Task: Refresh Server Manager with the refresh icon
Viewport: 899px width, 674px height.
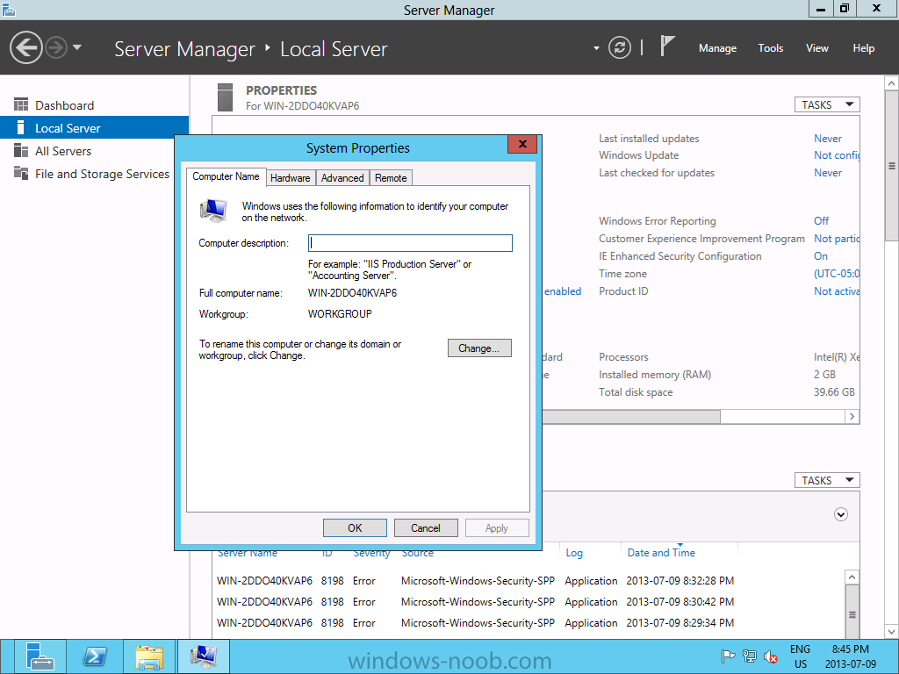Action: [x=619, y=47]
